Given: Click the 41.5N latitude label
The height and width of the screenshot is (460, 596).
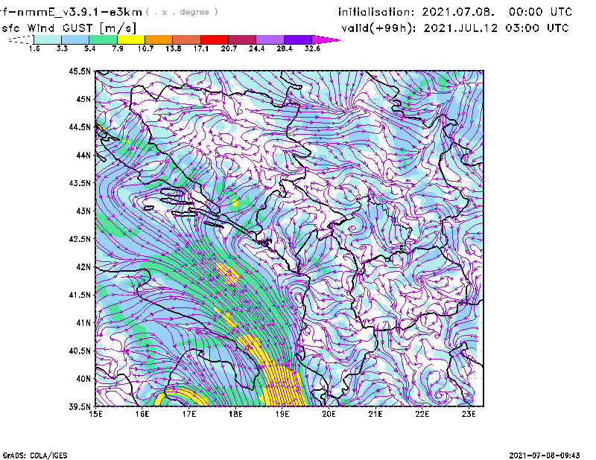Looking at the screenshot, I should point(80,295).
